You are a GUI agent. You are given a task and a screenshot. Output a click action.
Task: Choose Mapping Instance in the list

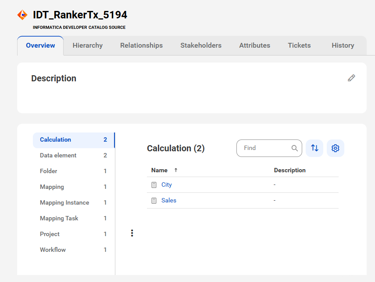click(74, 202)
